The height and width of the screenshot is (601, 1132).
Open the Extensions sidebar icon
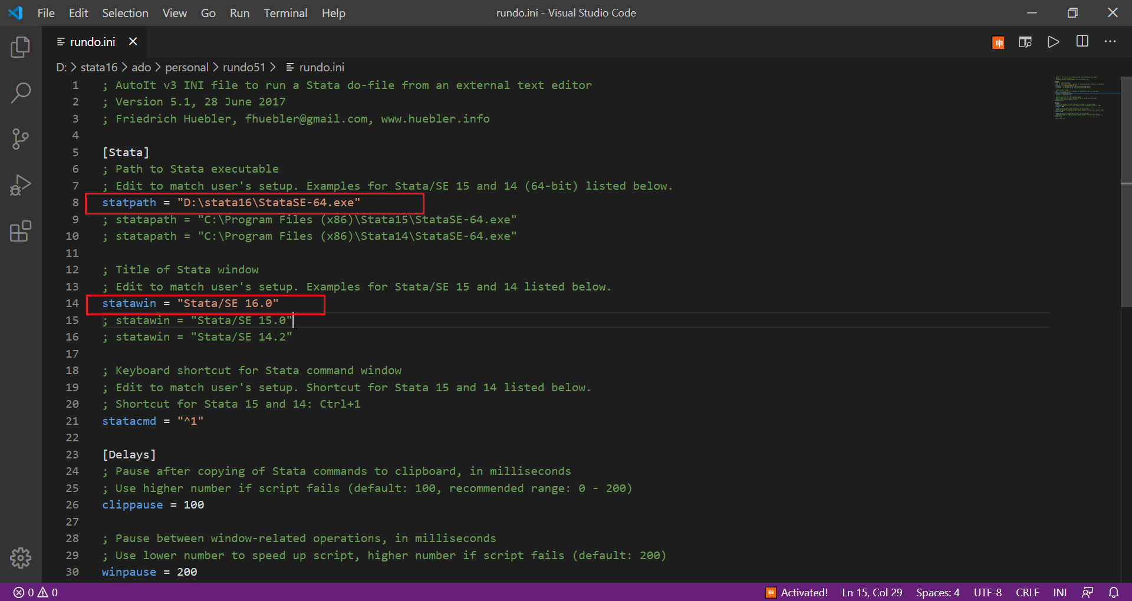click(21, 231)
